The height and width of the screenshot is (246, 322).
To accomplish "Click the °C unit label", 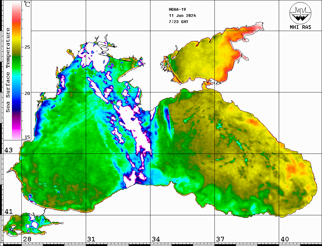I will pos(27,4).
